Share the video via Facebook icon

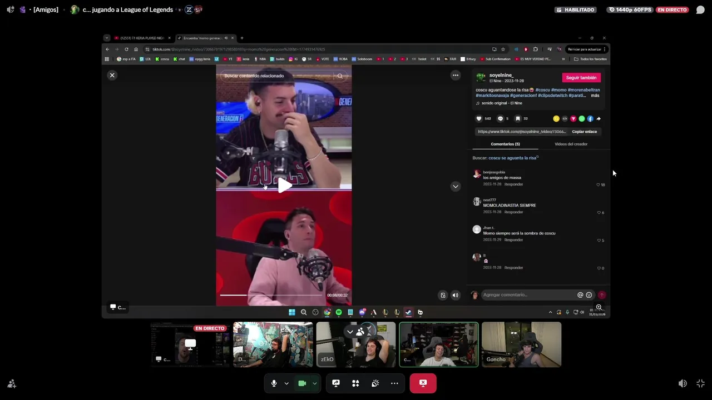point(590,118)
